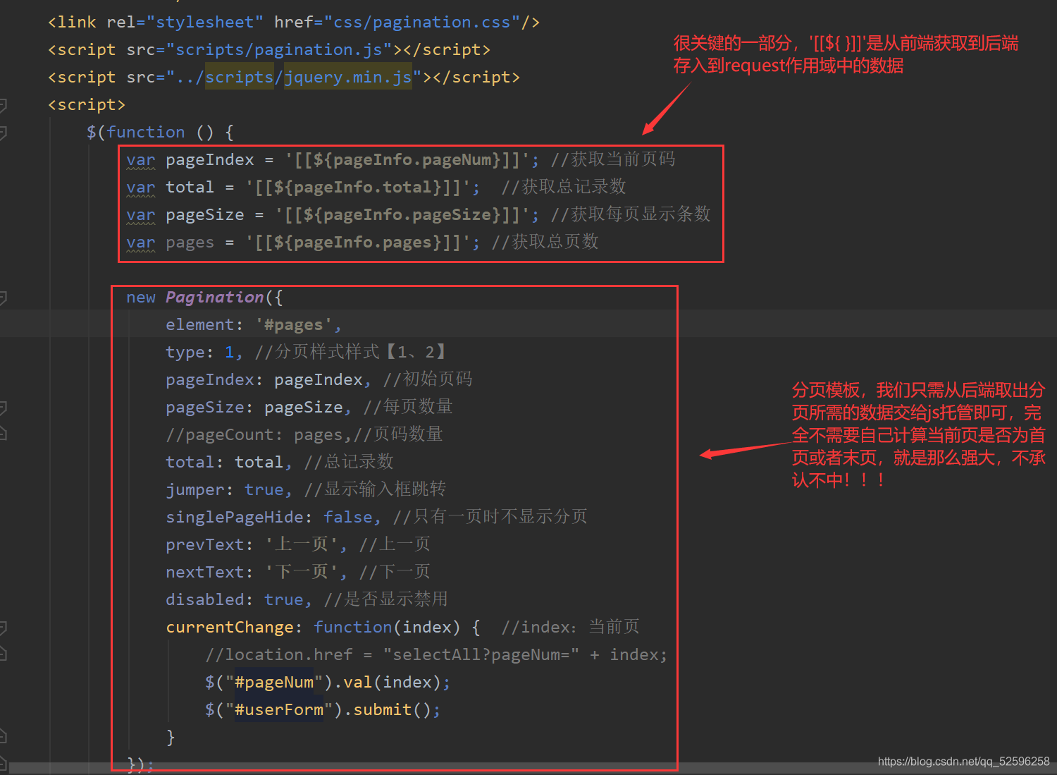
Task: Click the comment '//获取总记录数'
Action: (x=564, y=188)
